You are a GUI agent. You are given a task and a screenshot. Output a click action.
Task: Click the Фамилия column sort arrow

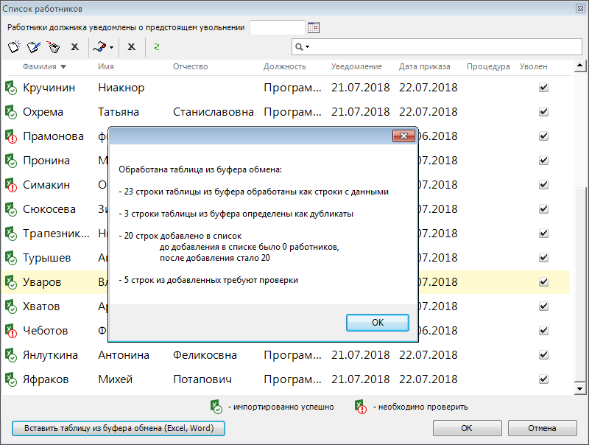point(63,66)
